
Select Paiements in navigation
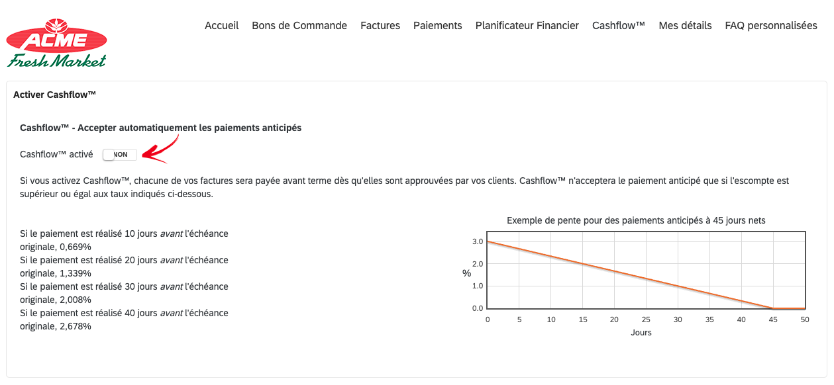click(438, 26)
